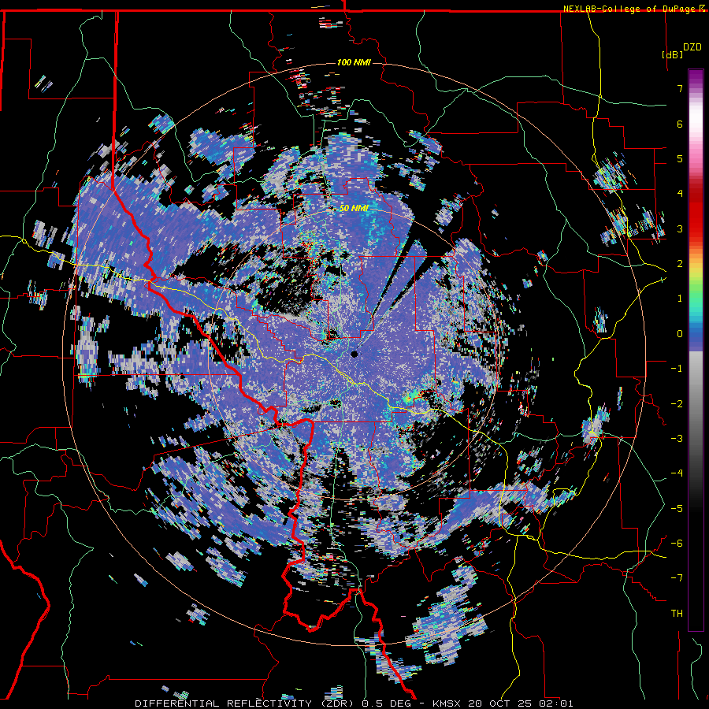Click the -2 value on color scale
The width and height of the screenshot is (709, 709).
677,404
